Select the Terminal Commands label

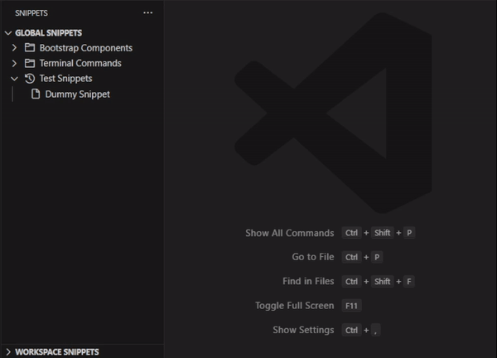pyautogui.click(x=80, y=63)
